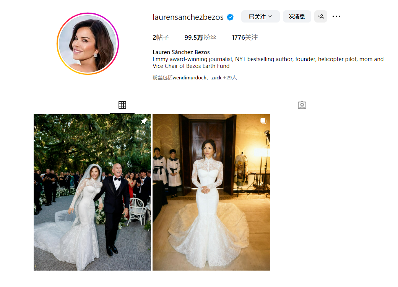Image resolution: width=398 pixels, height=287 pixels.
Task: Click the chevron arrow beside 已关注
Action: (x=270, y=16)
